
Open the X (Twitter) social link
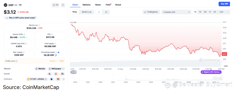coord(49,74)
